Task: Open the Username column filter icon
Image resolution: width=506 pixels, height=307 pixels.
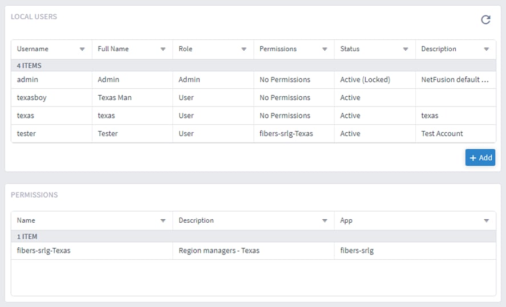Action: (x=82, y=50)
